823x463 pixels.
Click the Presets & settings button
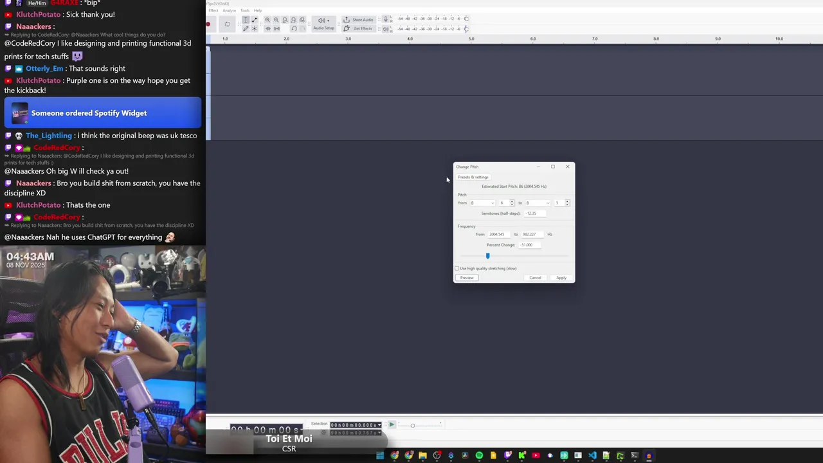[x=473, y=177]
